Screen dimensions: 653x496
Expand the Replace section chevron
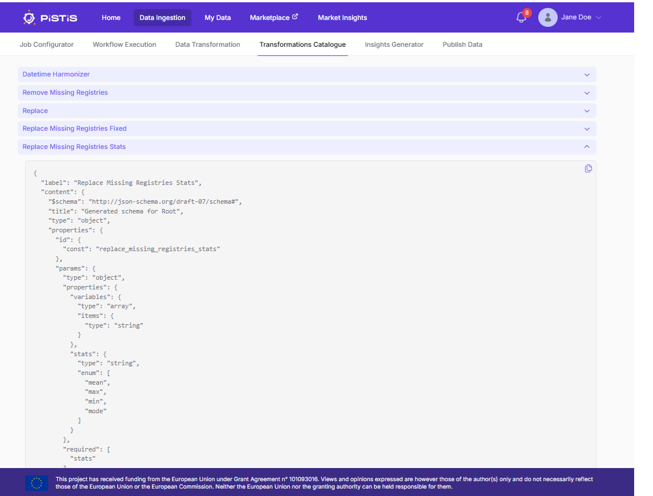pyautogui.click(x=587, y=111)
